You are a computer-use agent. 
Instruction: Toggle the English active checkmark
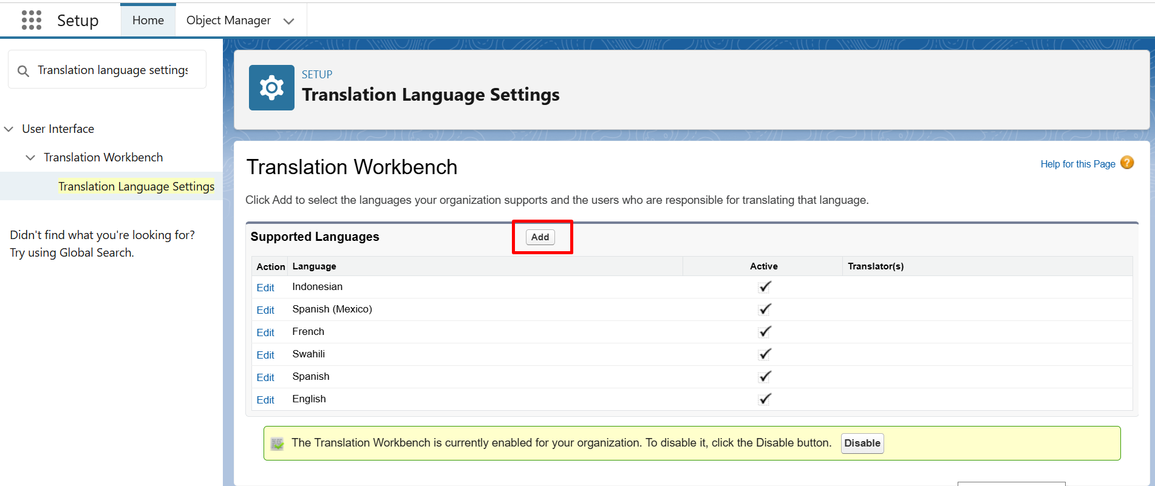tap(765, 399)
